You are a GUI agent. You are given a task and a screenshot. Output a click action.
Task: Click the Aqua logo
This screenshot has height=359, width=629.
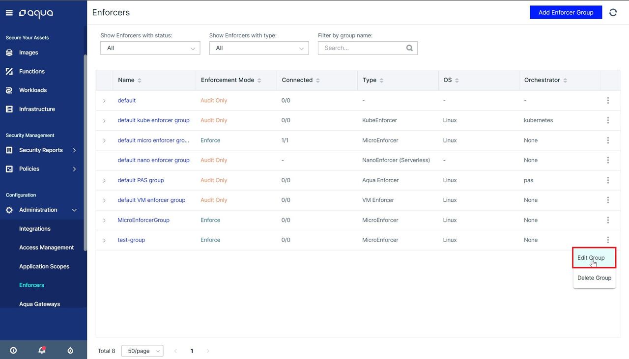[x=36, y=13]
